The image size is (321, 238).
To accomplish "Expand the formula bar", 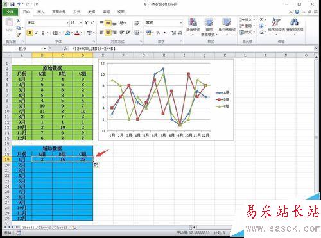I will point(316,49).
